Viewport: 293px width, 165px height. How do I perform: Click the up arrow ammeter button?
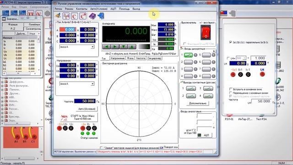[132, 46]
